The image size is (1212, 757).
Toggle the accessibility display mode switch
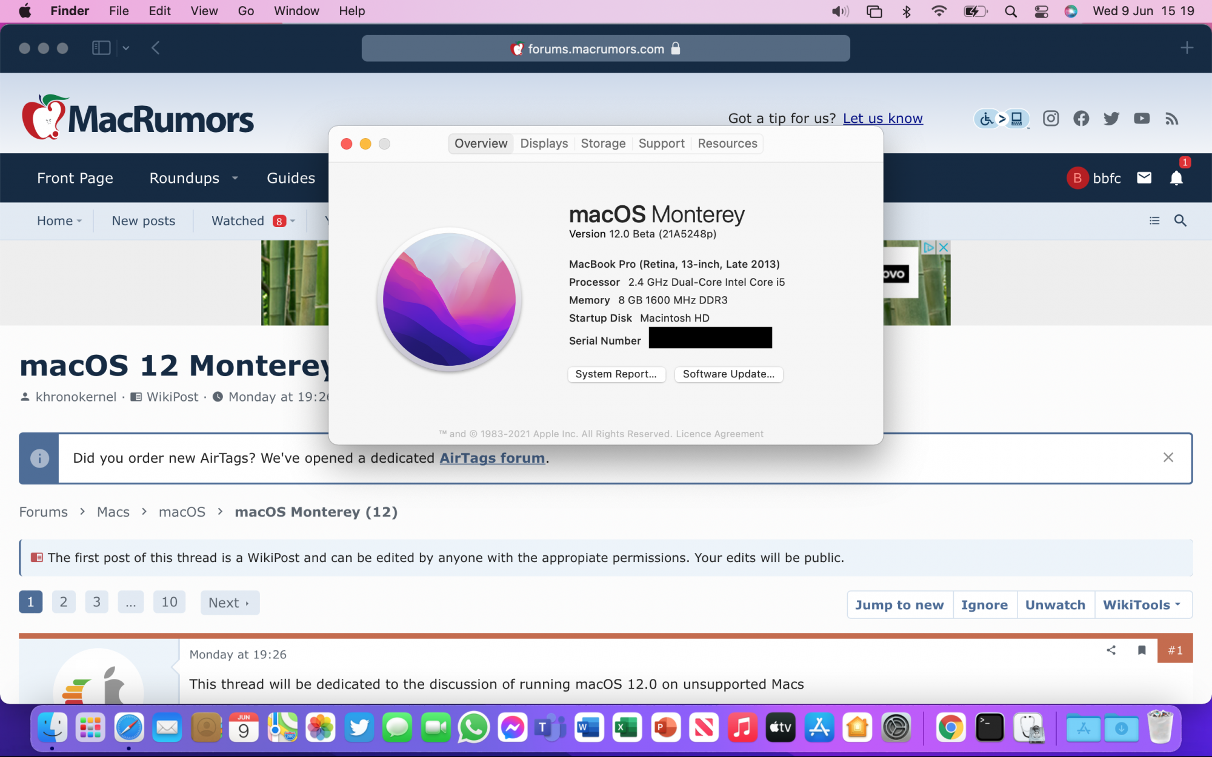[1001, 119]
